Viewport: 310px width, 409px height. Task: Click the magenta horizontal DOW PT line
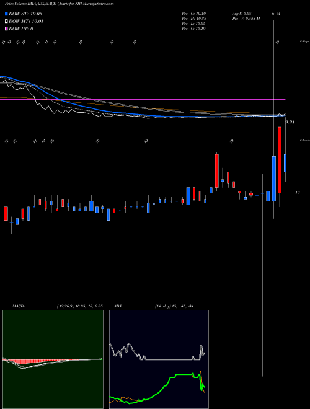tap(143, 99)
